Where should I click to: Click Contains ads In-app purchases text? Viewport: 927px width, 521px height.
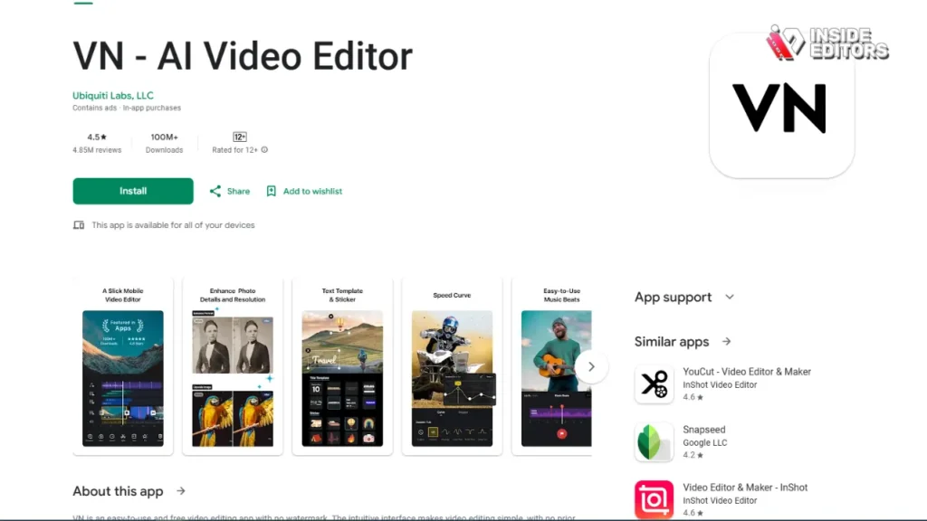point(127,108)
